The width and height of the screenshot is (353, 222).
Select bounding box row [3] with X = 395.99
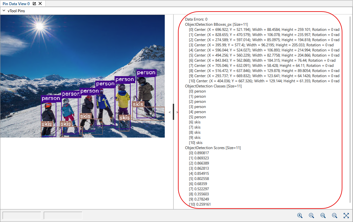[261, 45]
